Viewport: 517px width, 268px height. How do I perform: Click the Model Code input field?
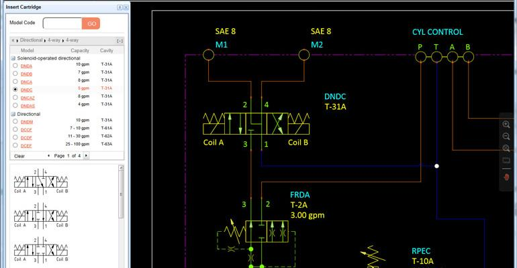coord(62,23)
